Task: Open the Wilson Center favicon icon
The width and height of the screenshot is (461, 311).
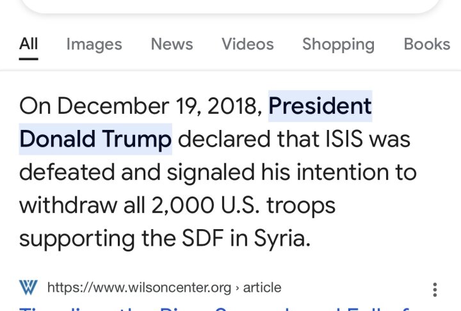Action: [28, 287]
